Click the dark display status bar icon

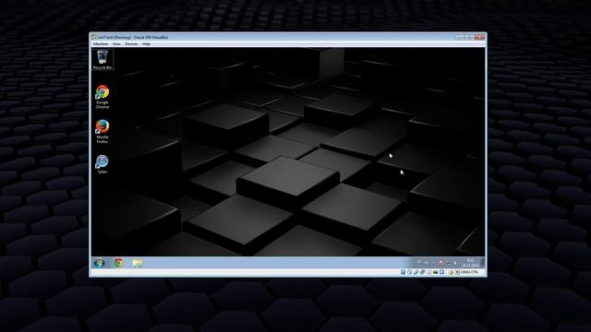click(435, 272)
